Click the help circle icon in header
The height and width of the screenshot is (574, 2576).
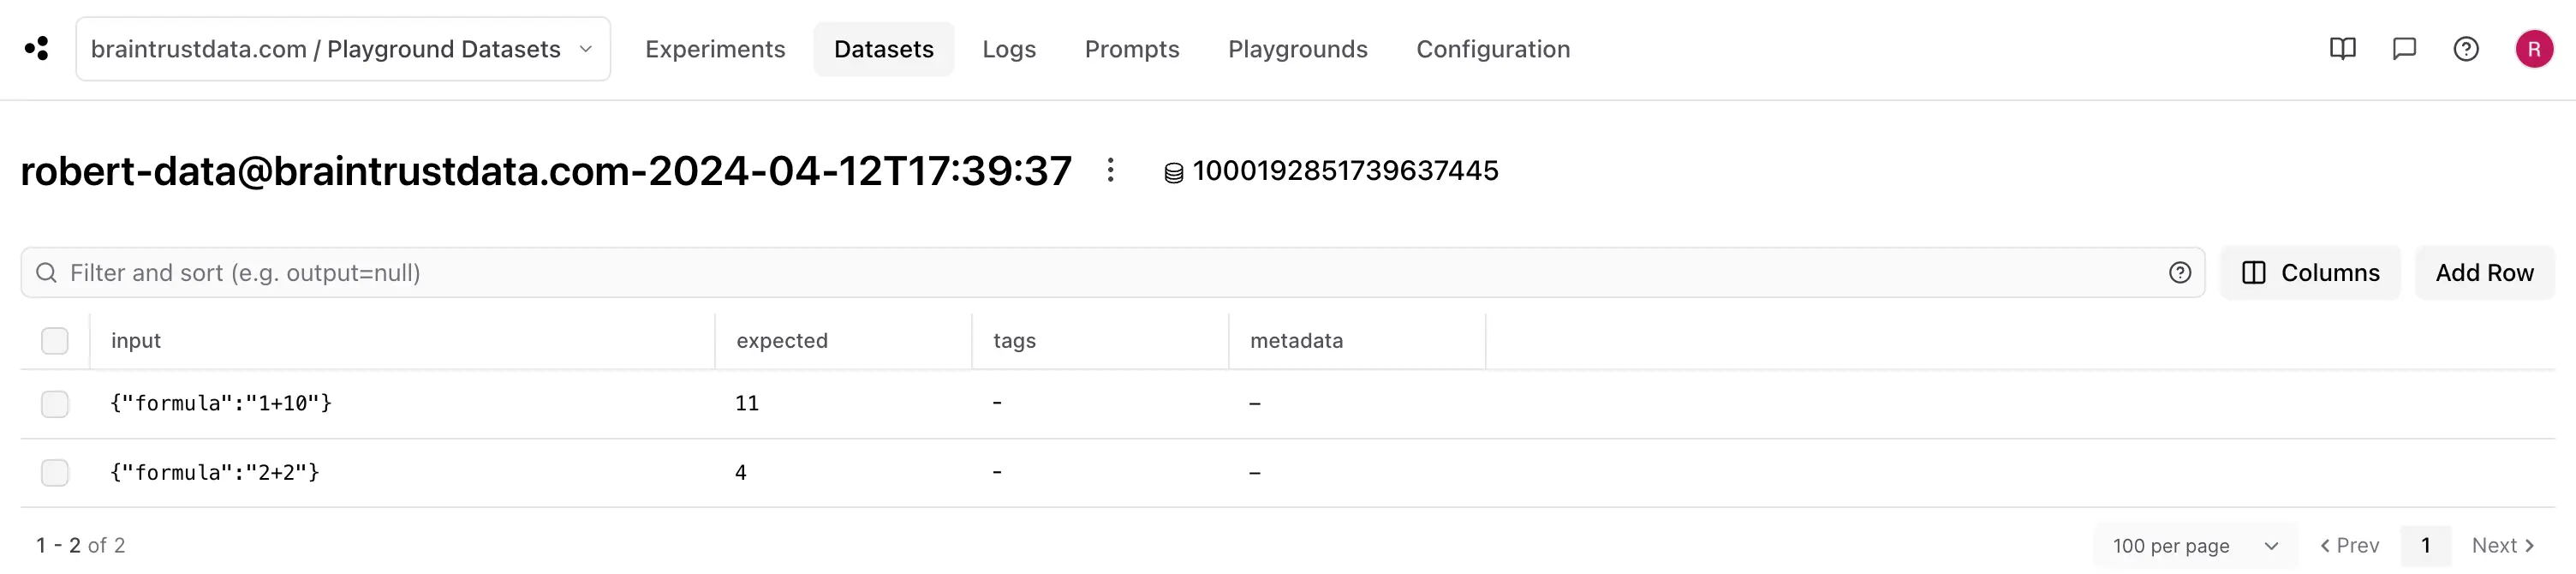(x=2466, y=49)
